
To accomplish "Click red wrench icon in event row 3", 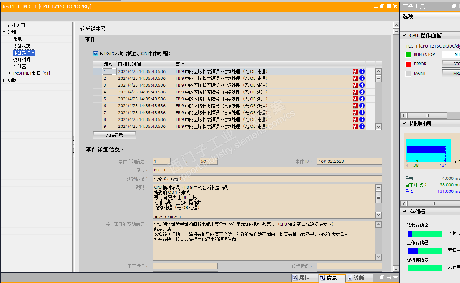I will coord(355,85).
